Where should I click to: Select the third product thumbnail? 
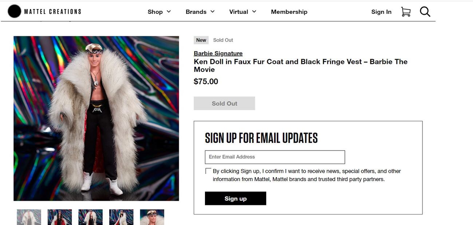coord(90,217)
